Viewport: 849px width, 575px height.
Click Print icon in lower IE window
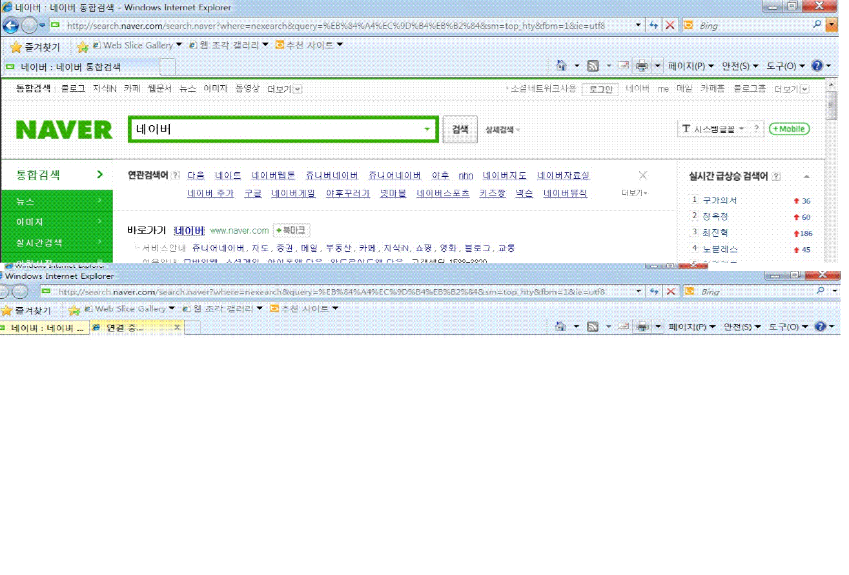pos(642,327)
